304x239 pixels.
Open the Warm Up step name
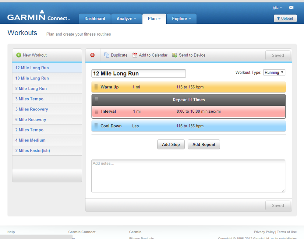tap(109, 87)
